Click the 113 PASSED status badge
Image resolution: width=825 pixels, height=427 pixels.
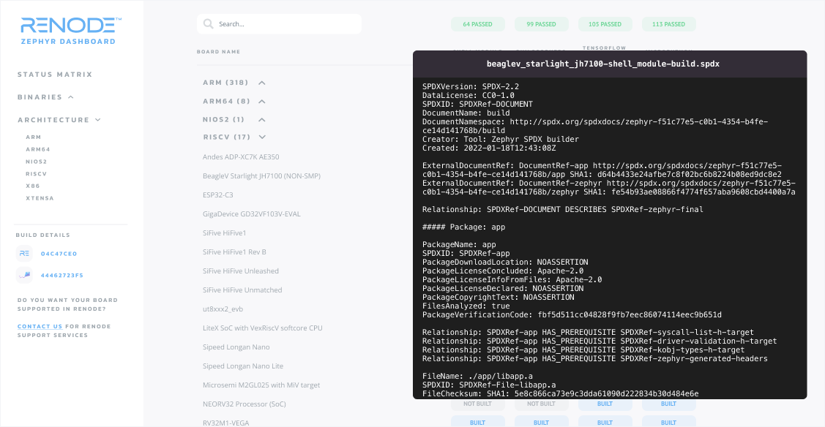(669, 24)
